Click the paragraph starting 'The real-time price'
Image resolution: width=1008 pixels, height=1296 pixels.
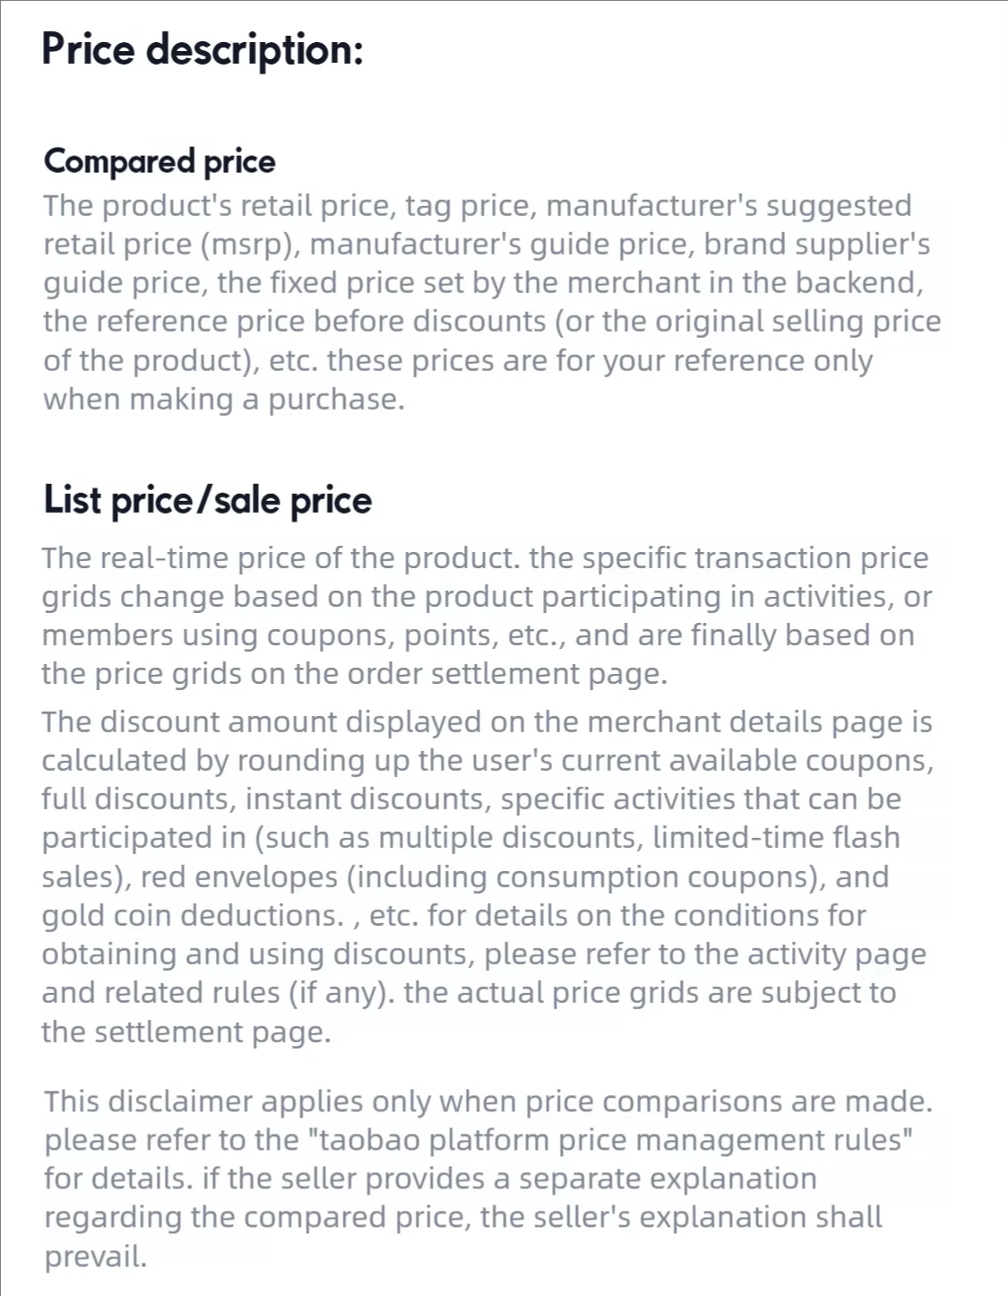pyautogui.click(x=487, y=616)
